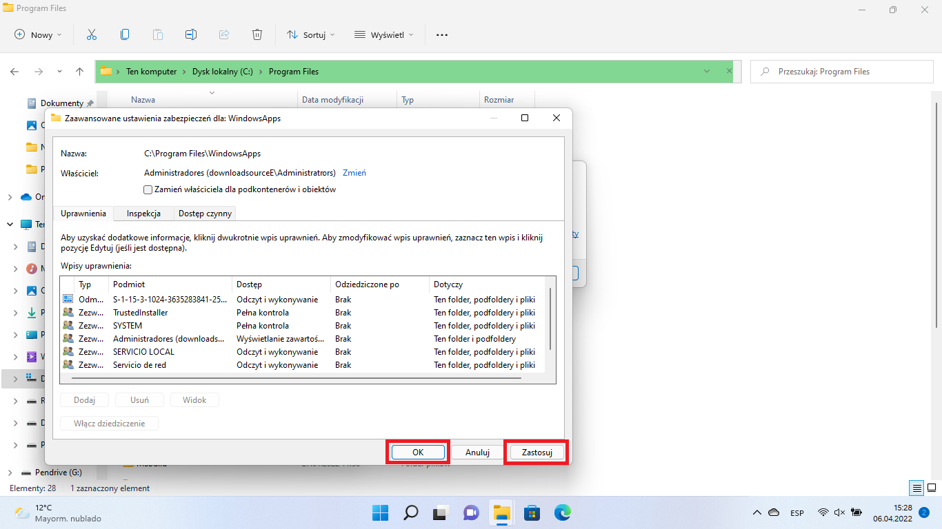Open the Nowy dropdown button

click(x=38, y=34)
